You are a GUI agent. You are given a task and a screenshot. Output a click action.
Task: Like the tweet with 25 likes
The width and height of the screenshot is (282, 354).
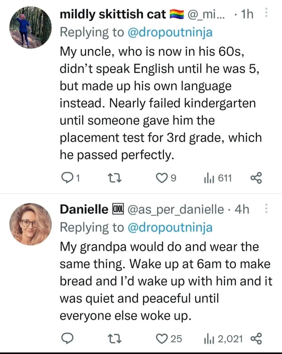161,339
